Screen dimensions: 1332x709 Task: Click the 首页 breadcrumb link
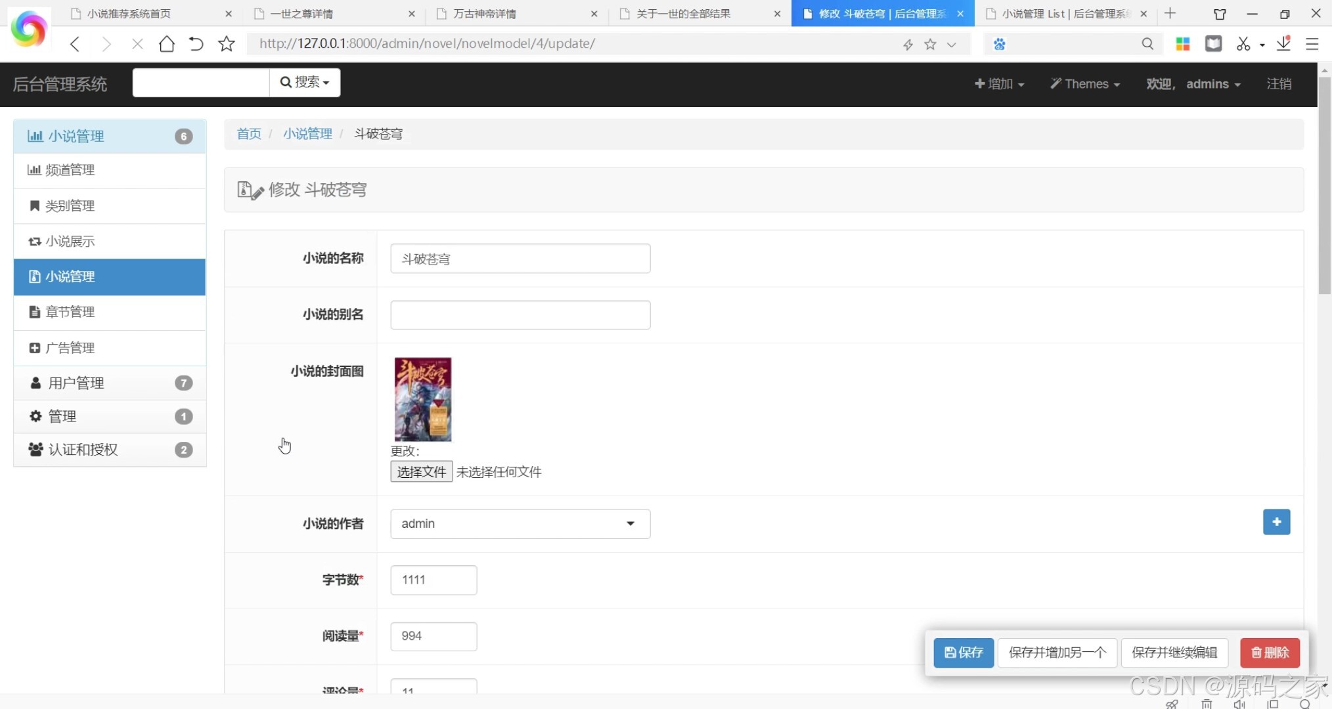coord(249,134)
